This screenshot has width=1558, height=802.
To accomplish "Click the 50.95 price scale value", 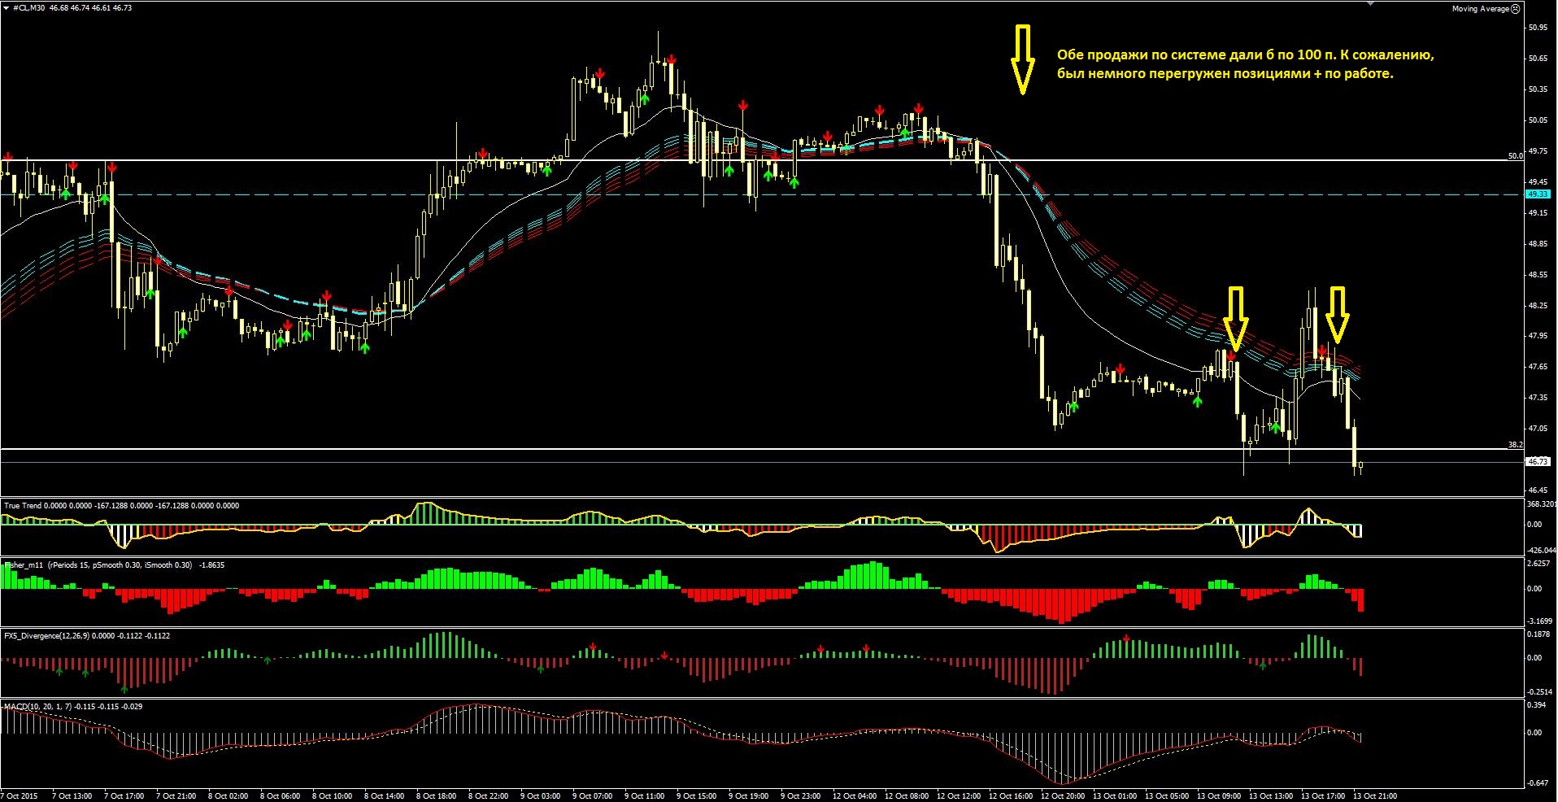I will (x=1538, y=28).
